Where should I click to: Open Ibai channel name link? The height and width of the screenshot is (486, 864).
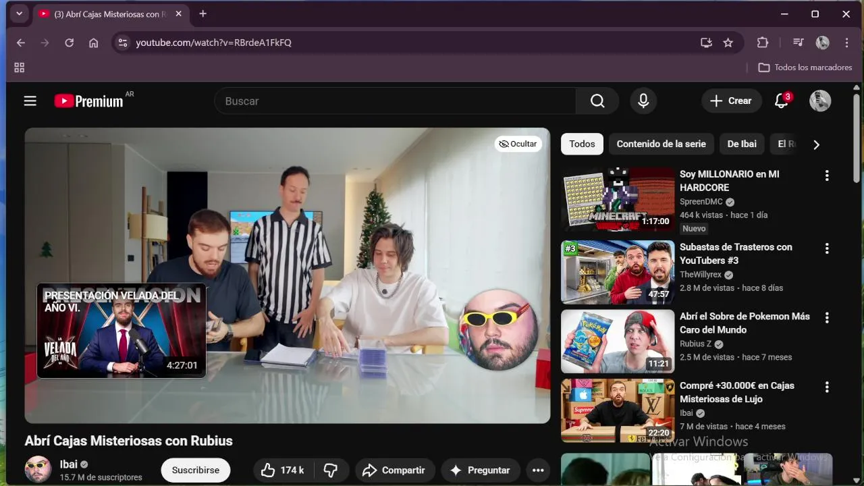68,464
